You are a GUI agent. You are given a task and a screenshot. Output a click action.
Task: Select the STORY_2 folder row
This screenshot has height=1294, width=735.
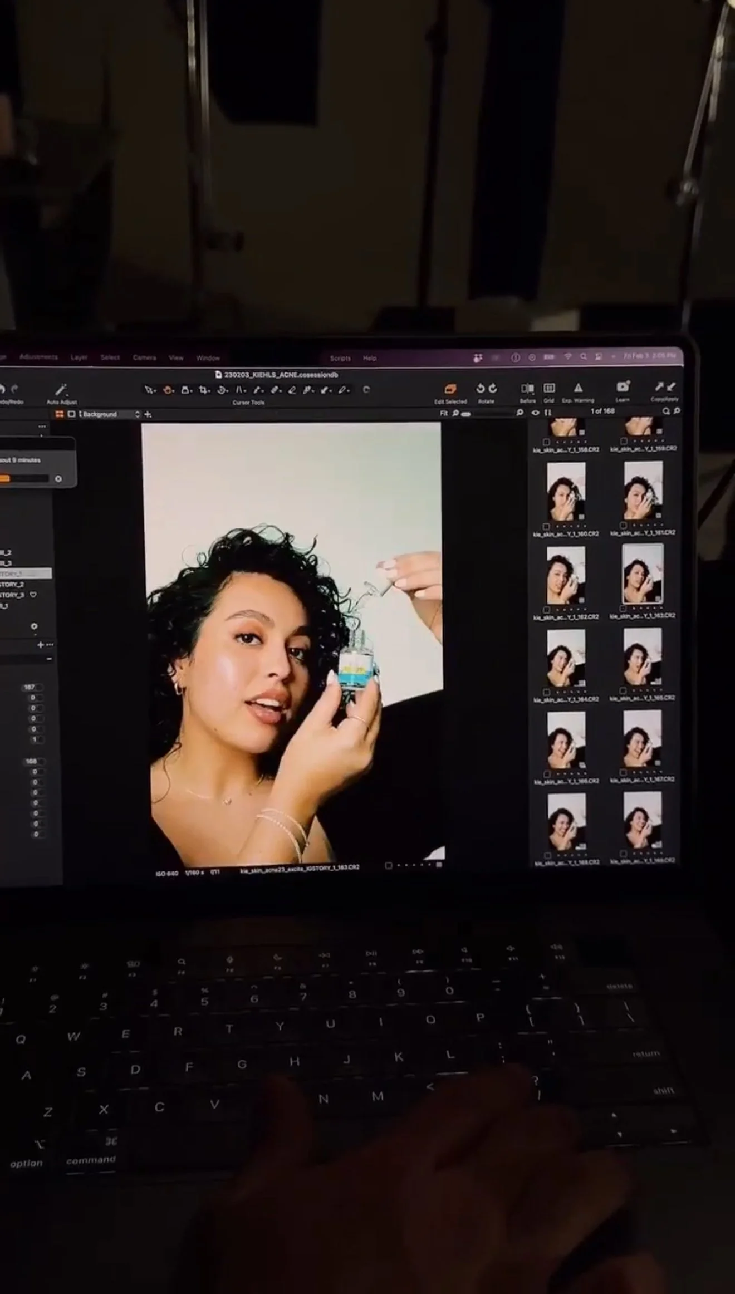pyautogui.click(x=26, y=585)
